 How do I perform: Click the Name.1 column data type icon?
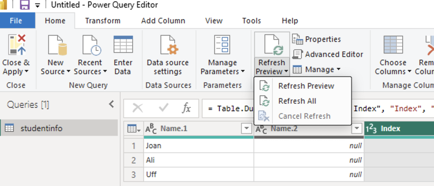click(151, 129)
